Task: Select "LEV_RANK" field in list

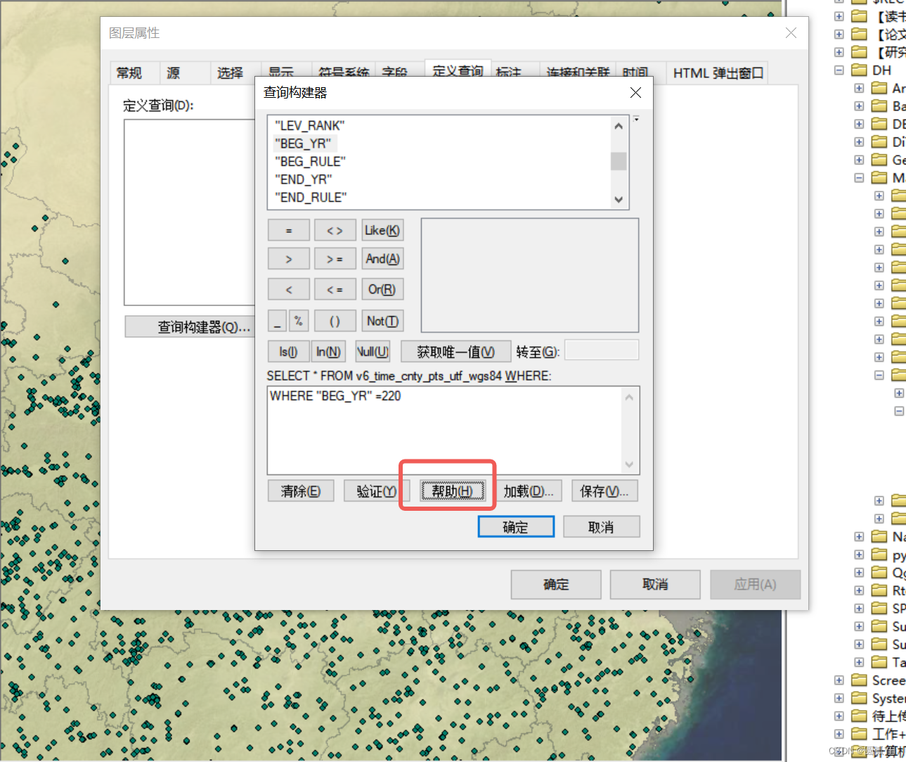Action: pos(310,125)
